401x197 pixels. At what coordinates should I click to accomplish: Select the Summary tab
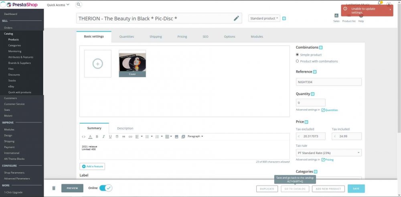[x=94, y=128]
